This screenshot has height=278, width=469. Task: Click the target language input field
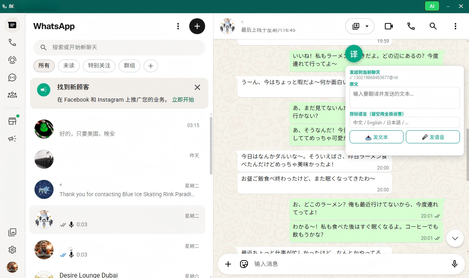point(404,122)
